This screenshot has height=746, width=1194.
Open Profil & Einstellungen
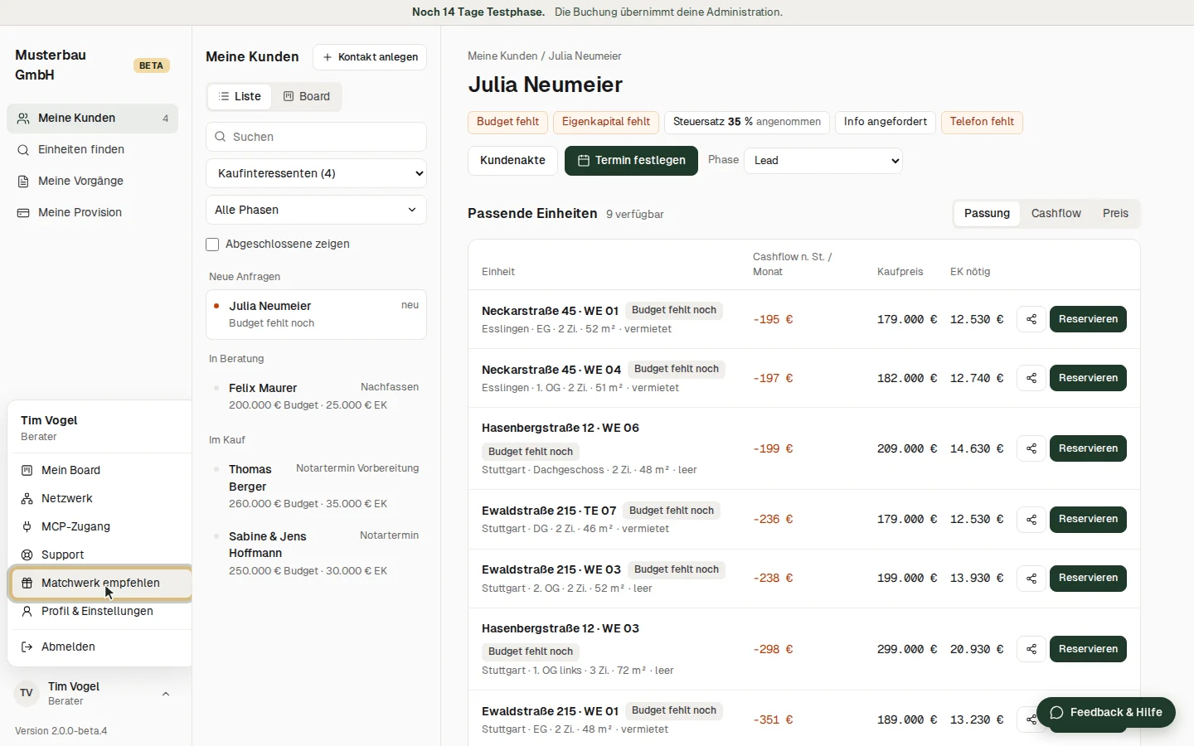(100, 611)
